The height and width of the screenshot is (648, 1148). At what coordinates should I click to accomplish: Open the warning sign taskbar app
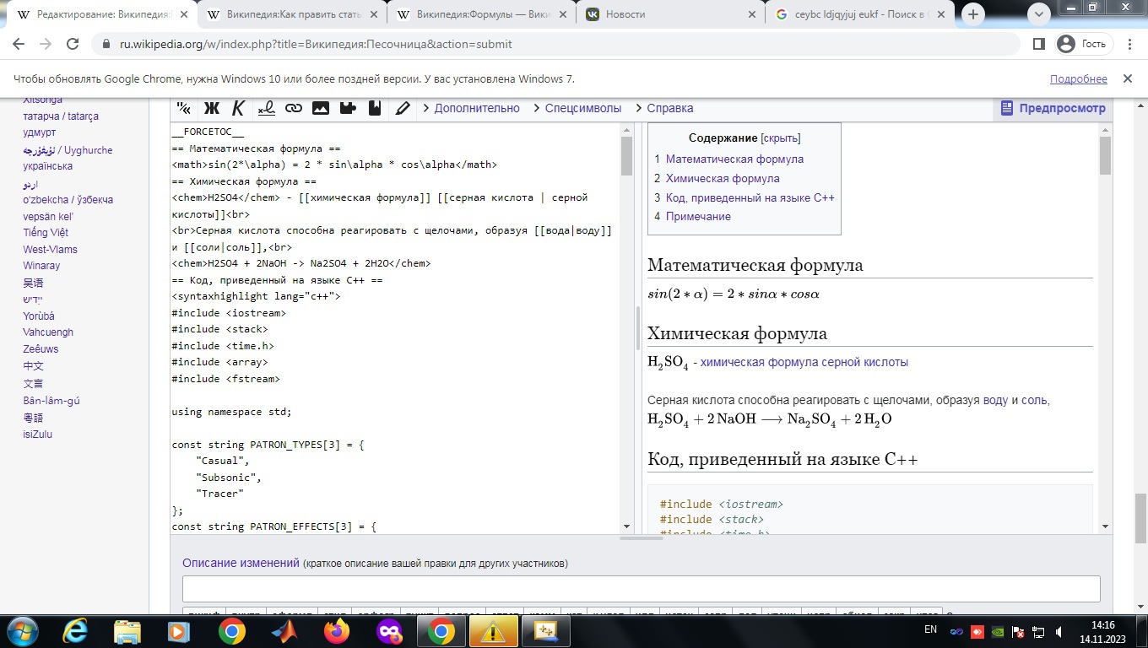tap(492, 631)
